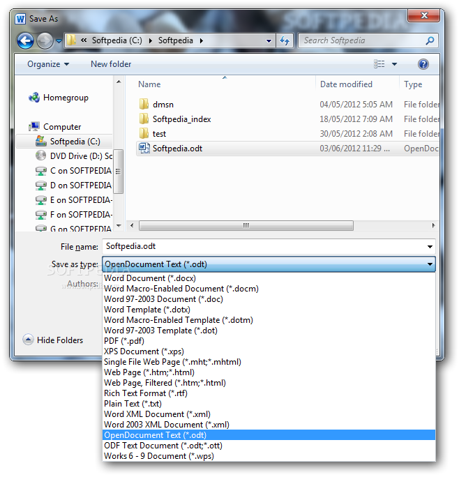459x477 pixels.
Task: Click the dmsn folder icon
Action: tap(144, 105)
